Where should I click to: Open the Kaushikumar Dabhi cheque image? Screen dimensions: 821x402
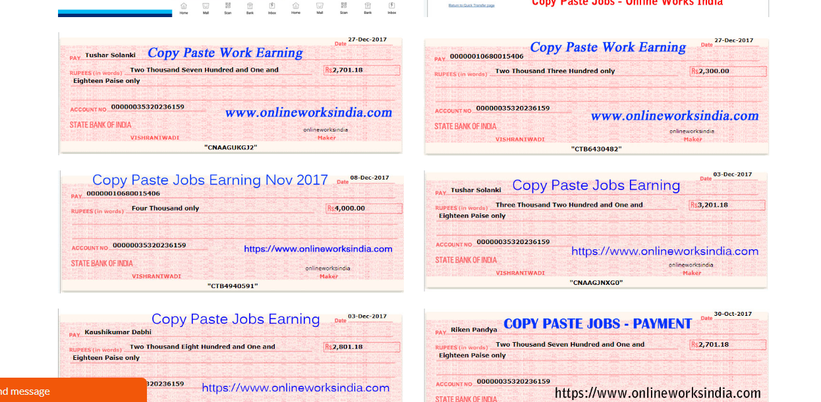[230, 355]
